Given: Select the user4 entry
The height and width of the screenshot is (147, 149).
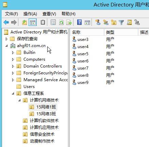Looking at the screenshot, I should (83, 47).
